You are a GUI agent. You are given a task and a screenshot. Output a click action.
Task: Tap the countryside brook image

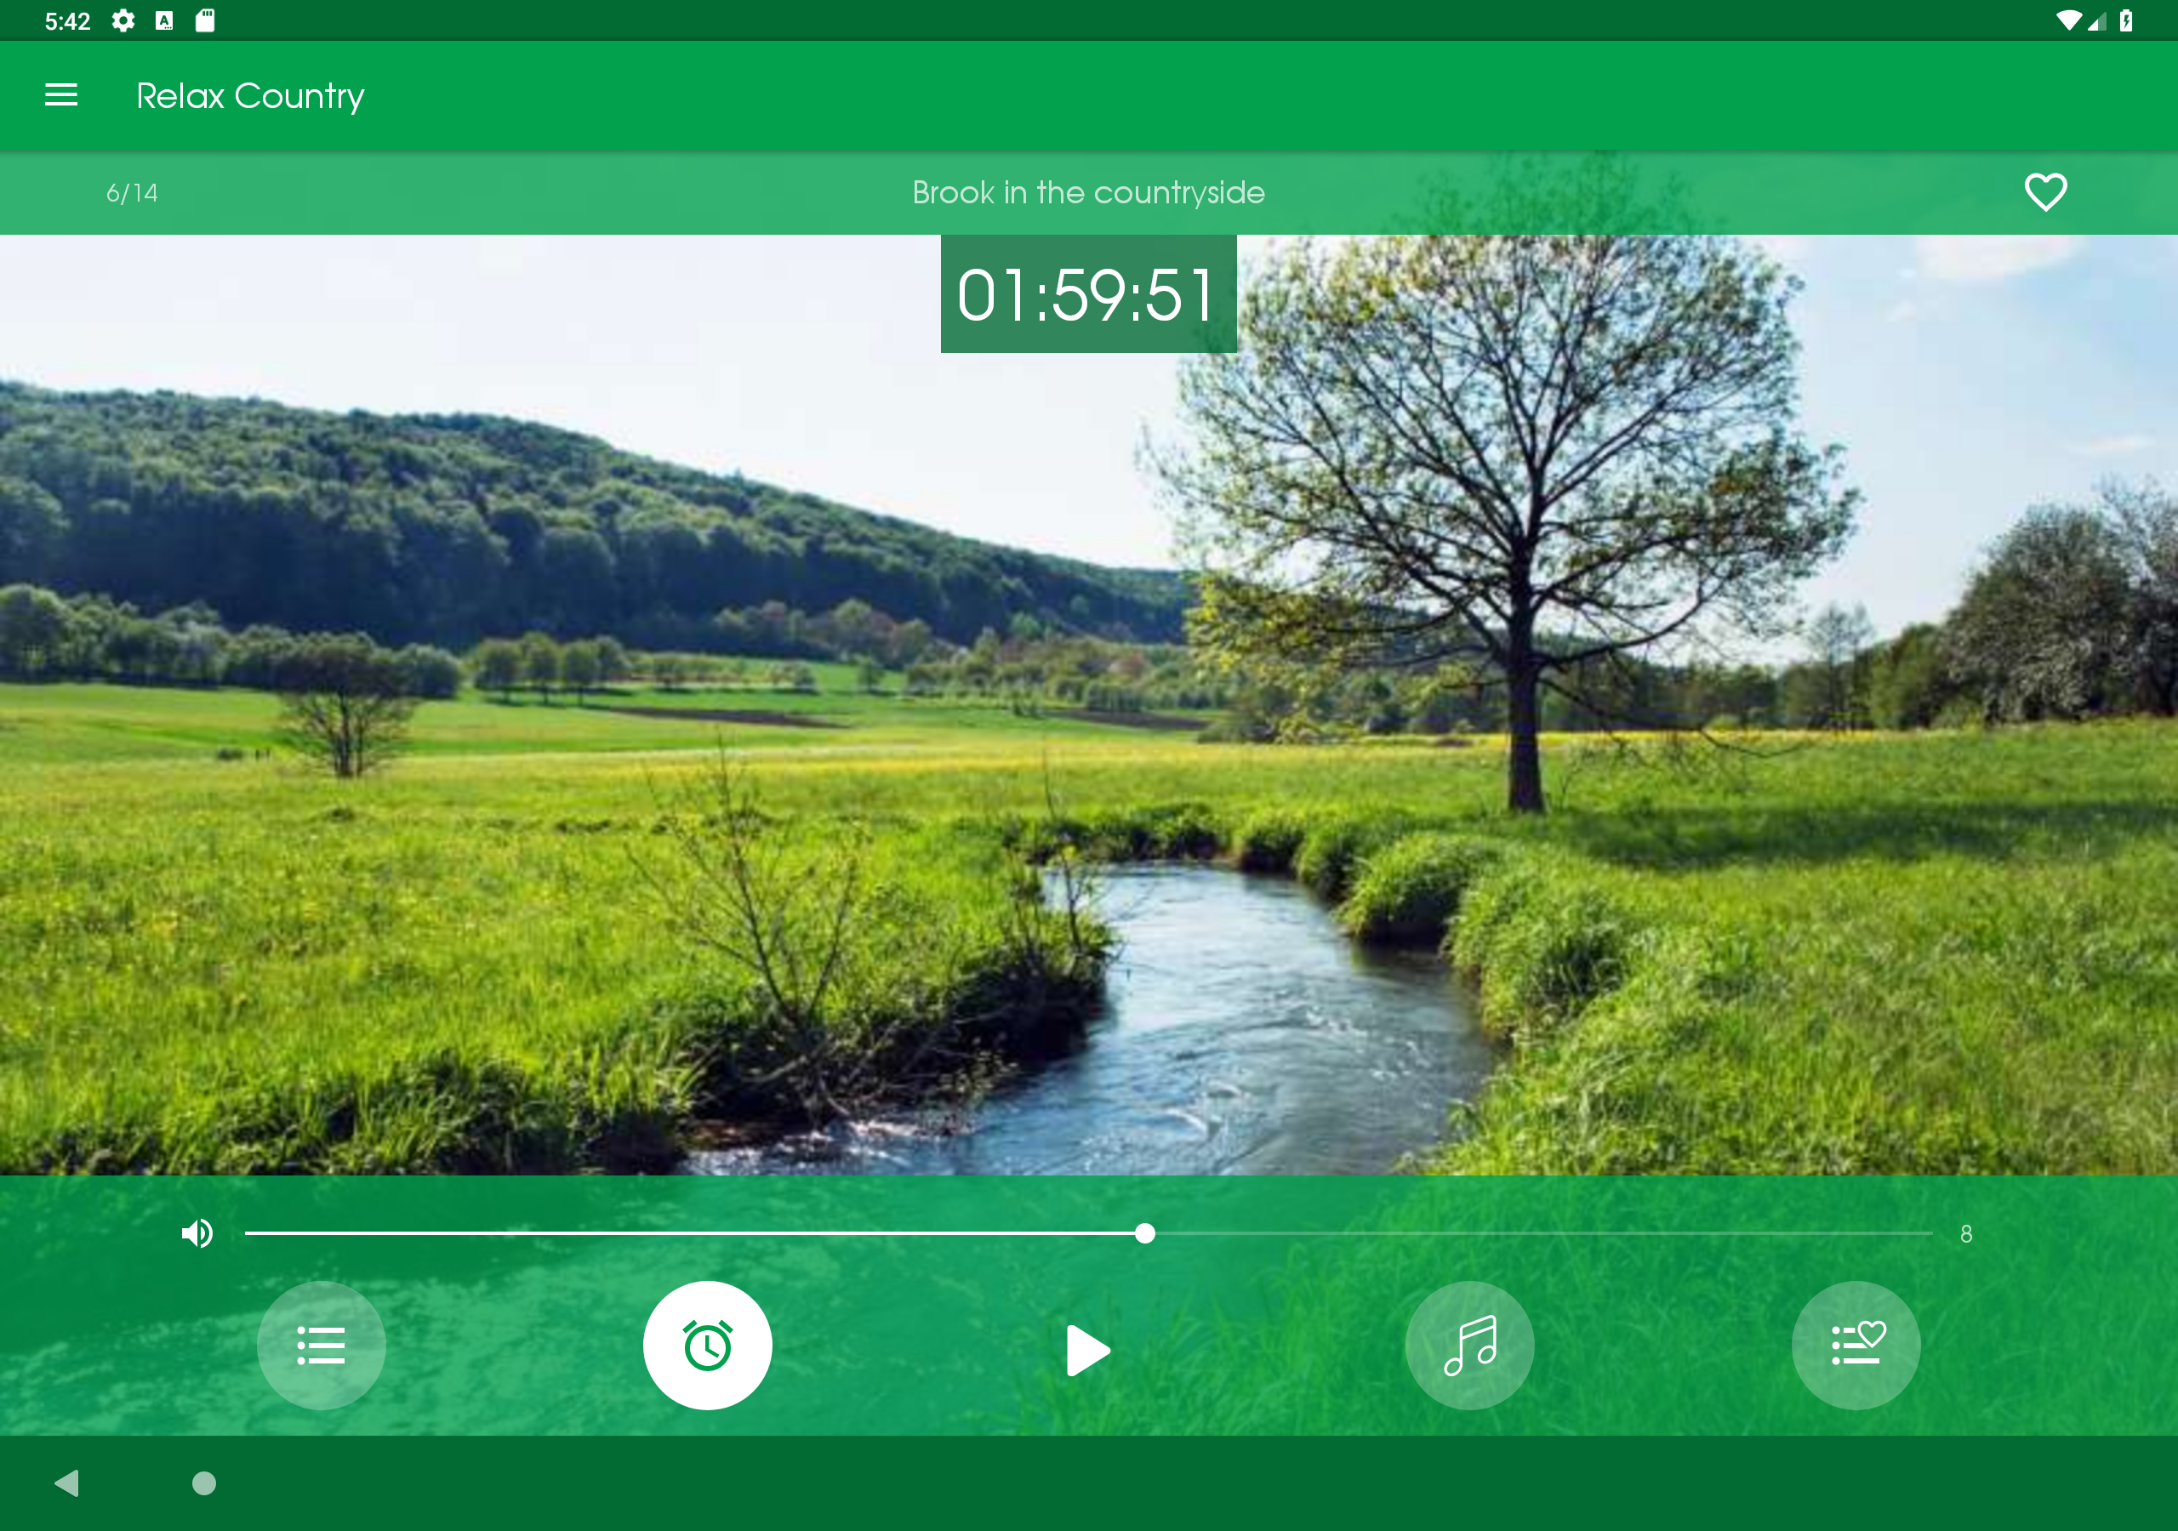[1088, 704]
